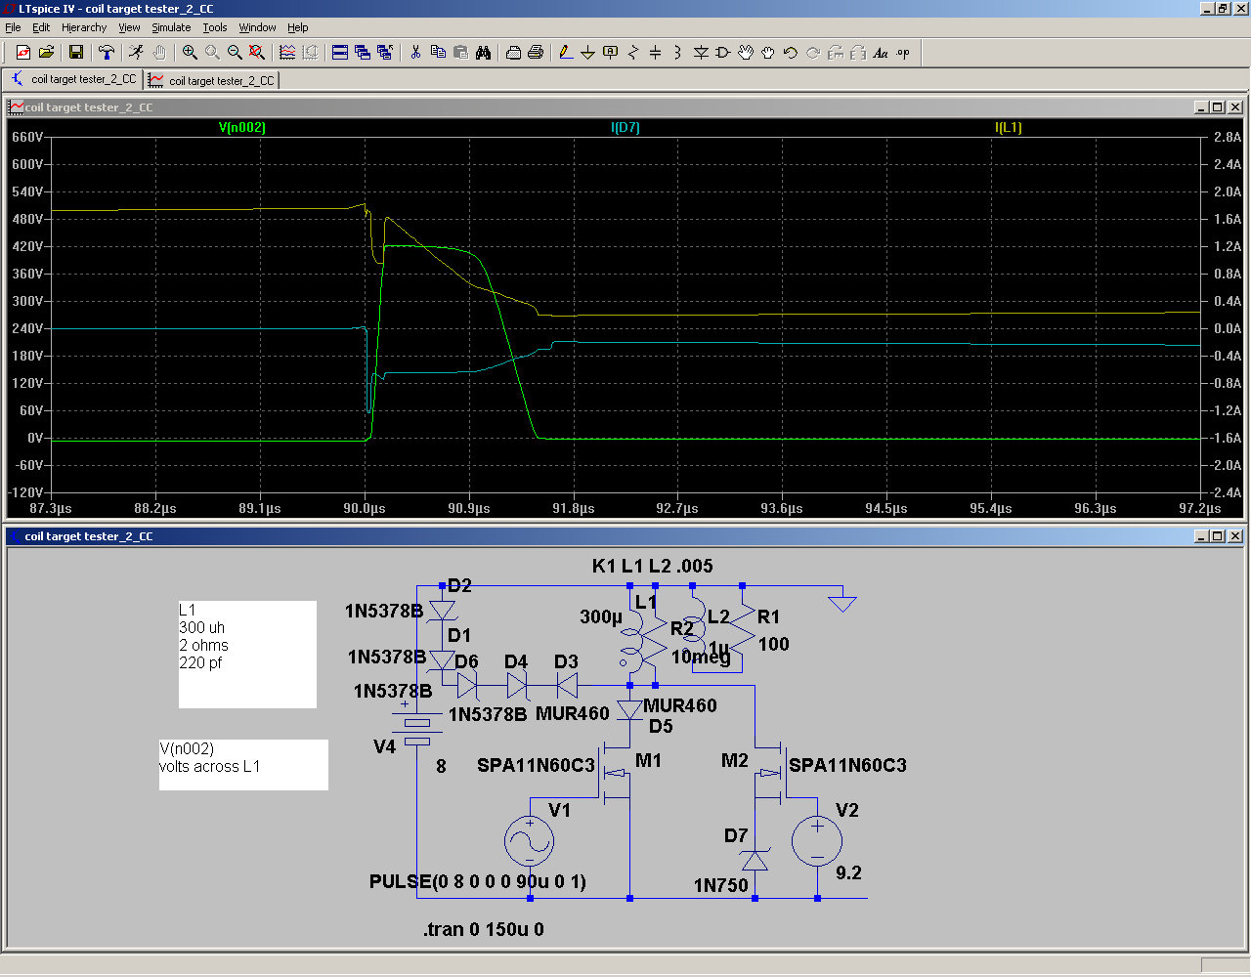1251x977 pixels.
Task: Click the Run simulation icon
Action: 136,53
